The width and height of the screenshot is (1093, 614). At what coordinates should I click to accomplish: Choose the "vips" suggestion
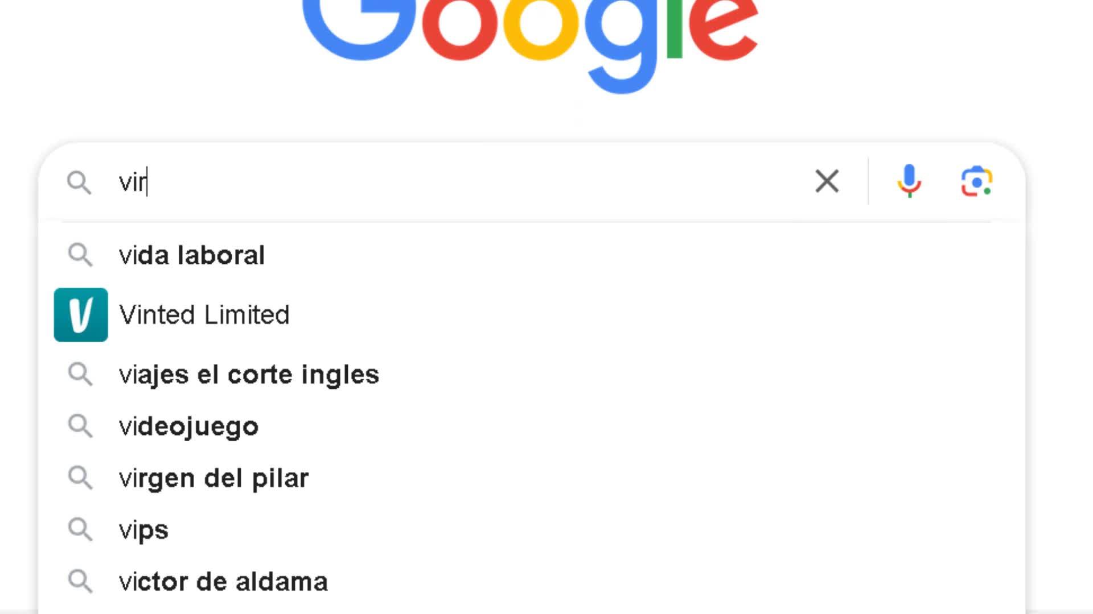143,530
